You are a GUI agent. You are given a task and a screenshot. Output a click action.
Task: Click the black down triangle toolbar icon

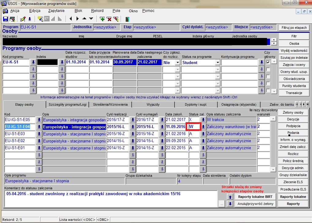click(x=91, y=19)
